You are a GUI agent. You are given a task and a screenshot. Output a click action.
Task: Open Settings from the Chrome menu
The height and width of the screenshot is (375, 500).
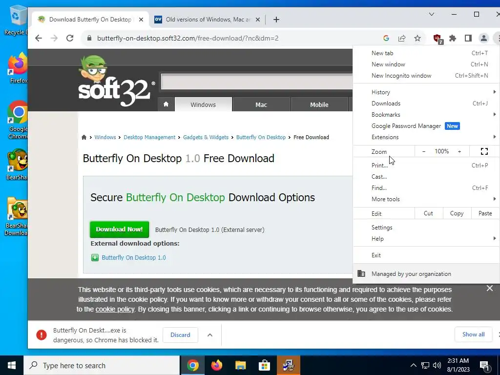tap(426, 228)
